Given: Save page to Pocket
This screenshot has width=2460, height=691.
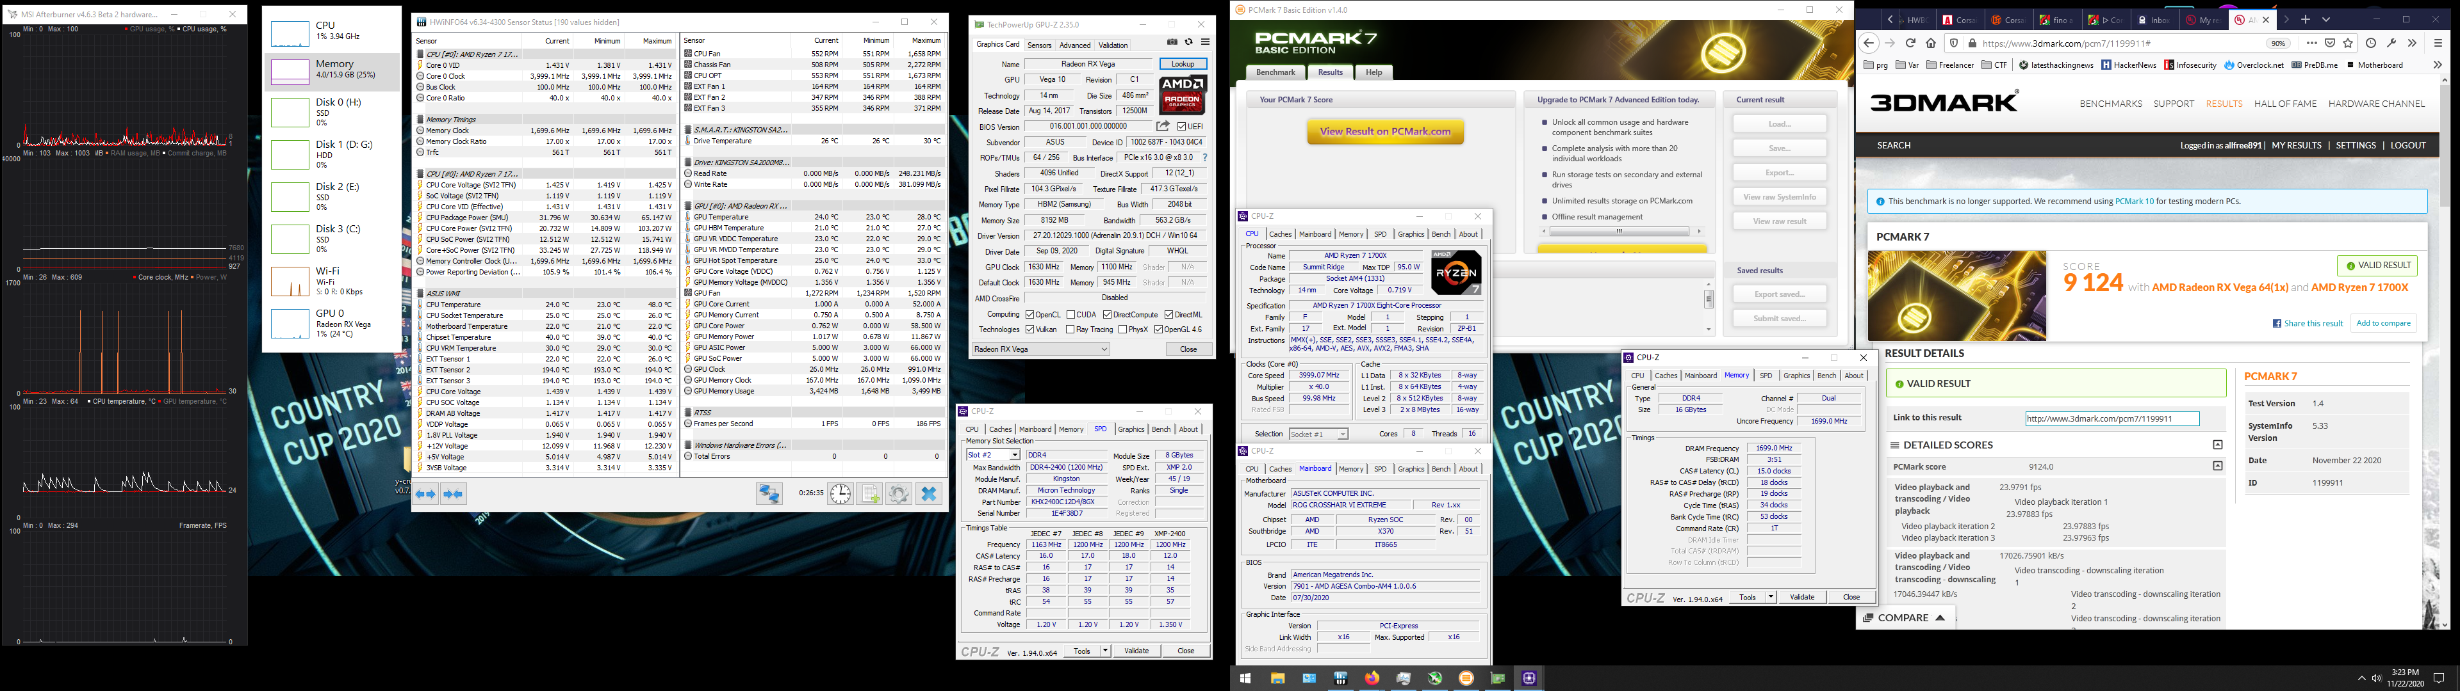Looking at the screenshot, I should click(x=2331, y=43).
